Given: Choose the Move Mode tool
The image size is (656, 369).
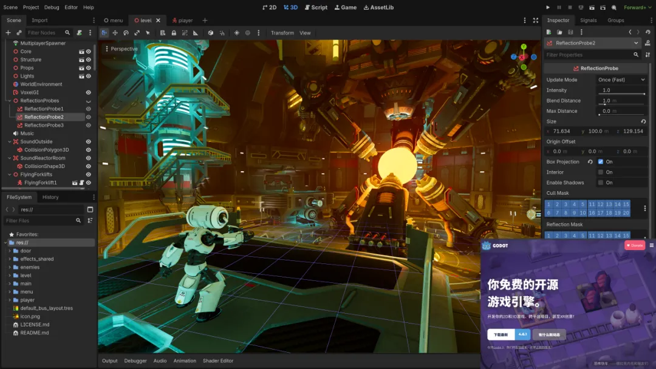Looking at the screenshot, I should tap(115, 33).
